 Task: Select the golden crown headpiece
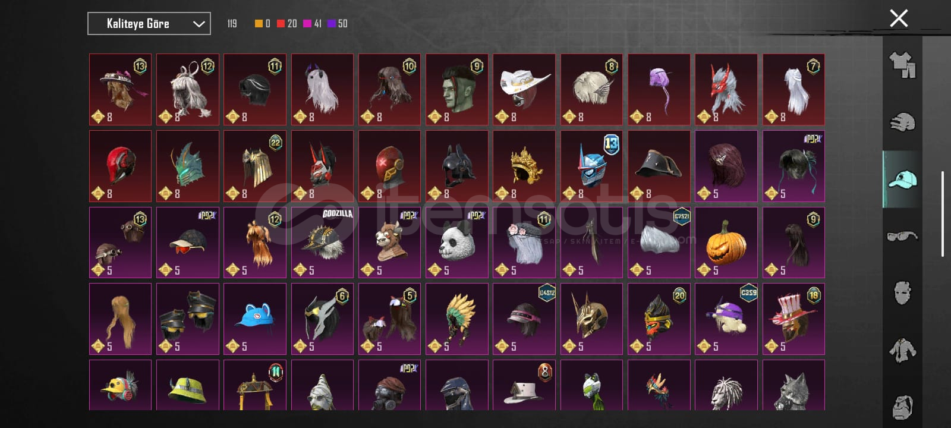click(x=524, y=166)
